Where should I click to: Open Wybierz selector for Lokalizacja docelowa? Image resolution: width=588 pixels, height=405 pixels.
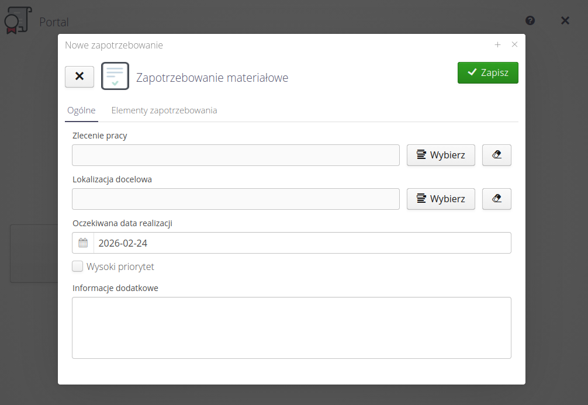pos(441,199)
